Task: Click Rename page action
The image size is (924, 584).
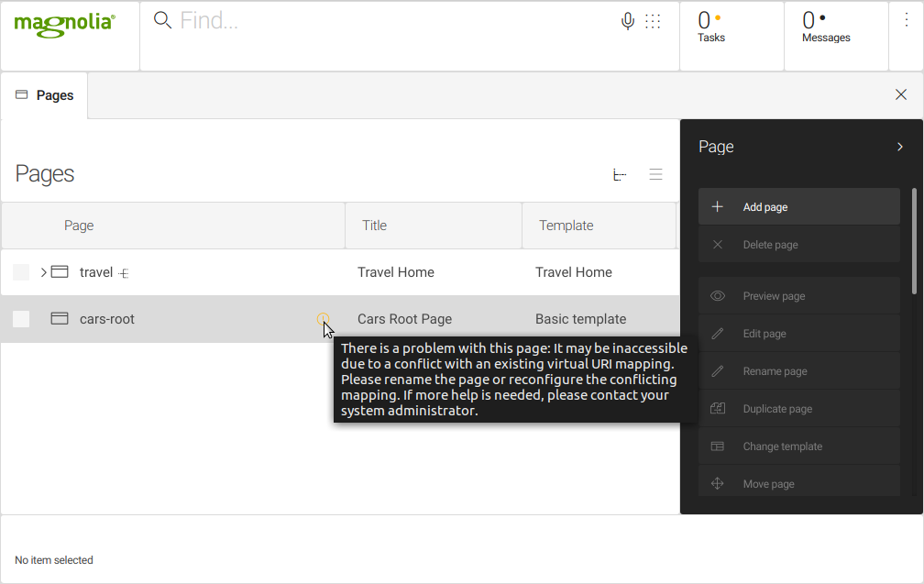Action: (x=799, y=371)
